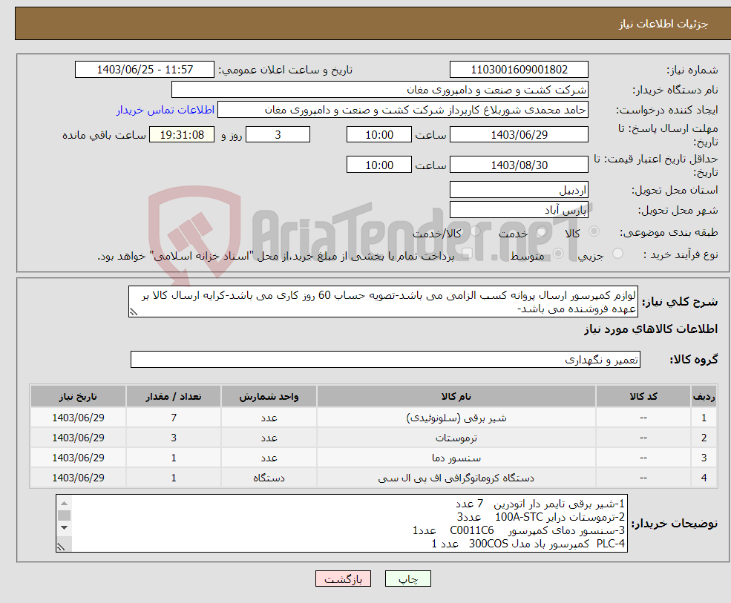Select the کالا radio button
Image resolution: width=731 pixels, height=603 pixels.
tap(594, 231)
